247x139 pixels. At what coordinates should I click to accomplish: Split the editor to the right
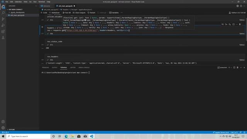[x=241, y=6]
